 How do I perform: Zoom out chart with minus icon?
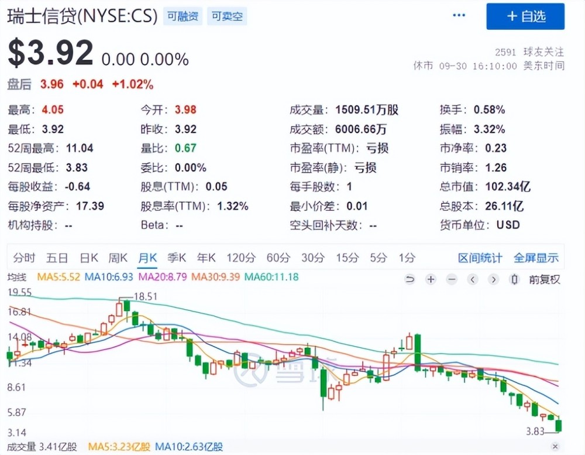click(x=452, y=279)
